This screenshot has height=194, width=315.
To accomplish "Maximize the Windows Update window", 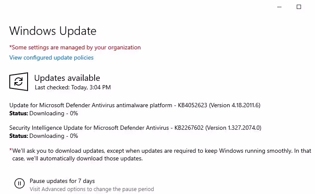I will [298, 7].
